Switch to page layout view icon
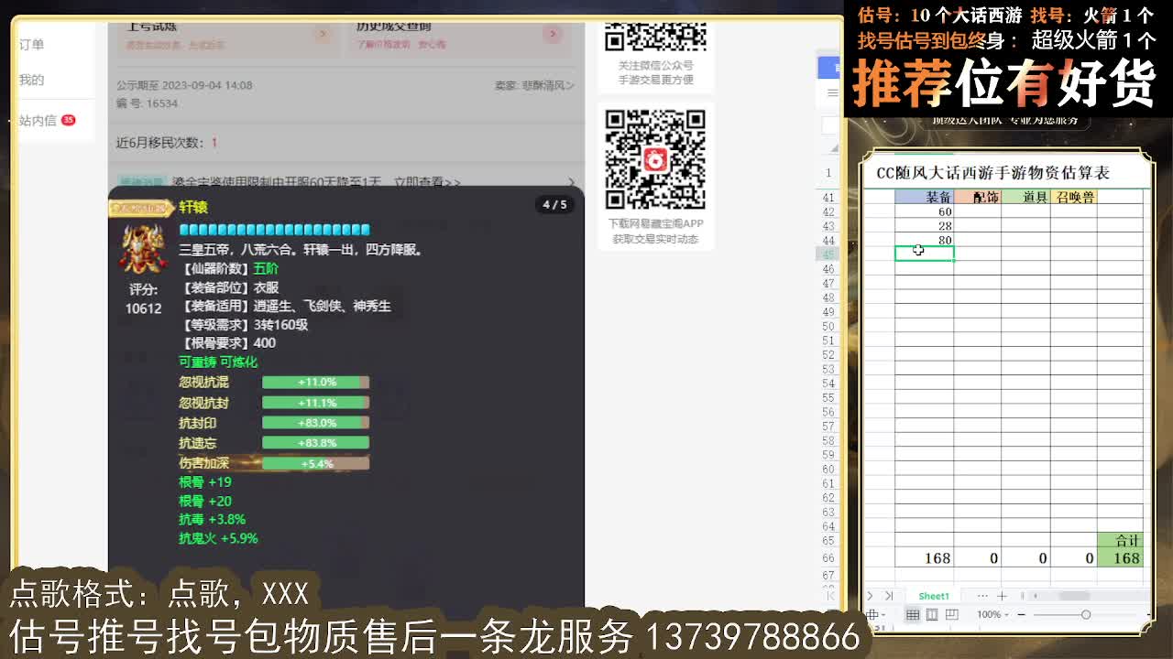 (x=932, y=614)
